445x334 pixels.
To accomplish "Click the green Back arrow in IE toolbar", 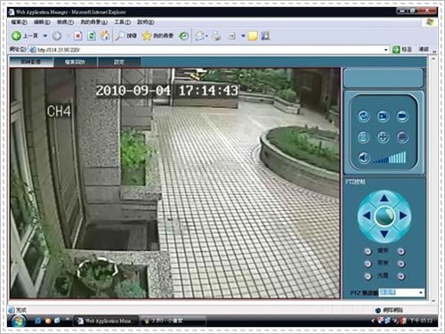I will click(x=16, y=36).
